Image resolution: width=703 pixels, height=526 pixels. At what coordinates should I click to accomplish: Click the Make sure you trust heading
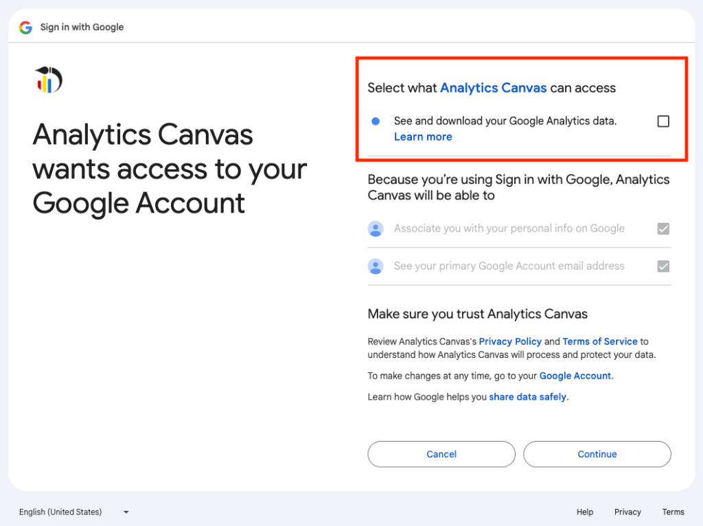[478, 314]
